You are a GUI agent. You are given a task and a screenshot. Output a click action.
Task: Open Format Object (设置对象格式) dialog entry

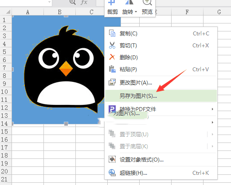(161, 160)
